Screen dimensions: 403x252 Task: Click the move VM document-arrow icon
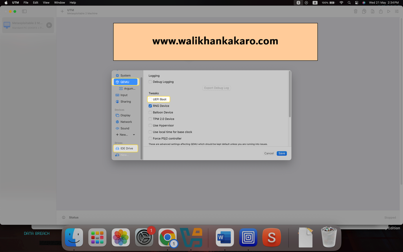click(x=372, y=11)
